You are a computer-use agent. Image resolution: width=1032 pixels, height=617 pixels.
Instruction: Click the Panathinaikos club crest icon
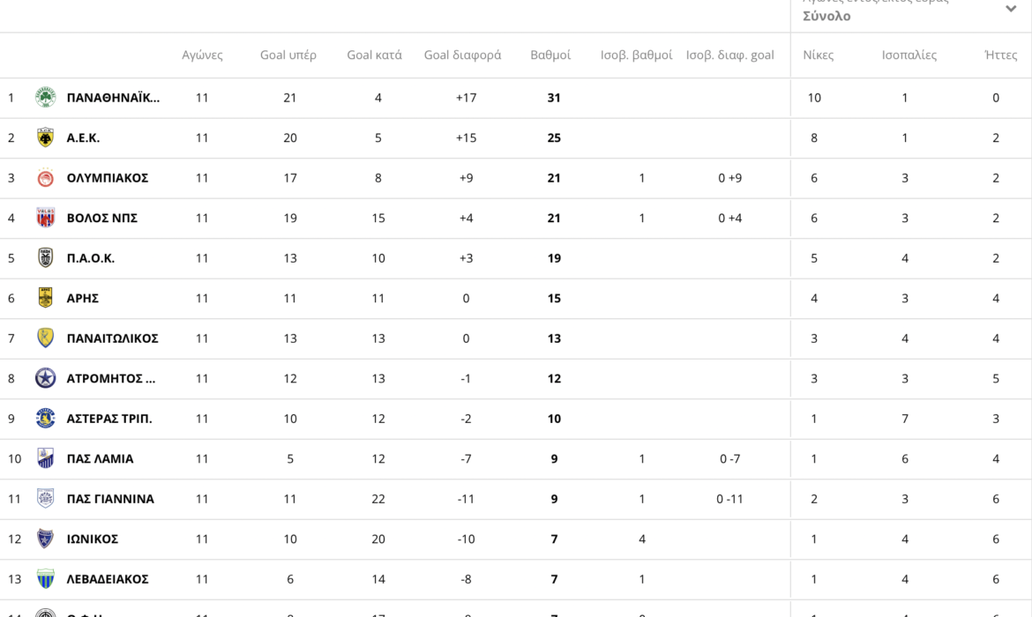[x=45, y=98]
